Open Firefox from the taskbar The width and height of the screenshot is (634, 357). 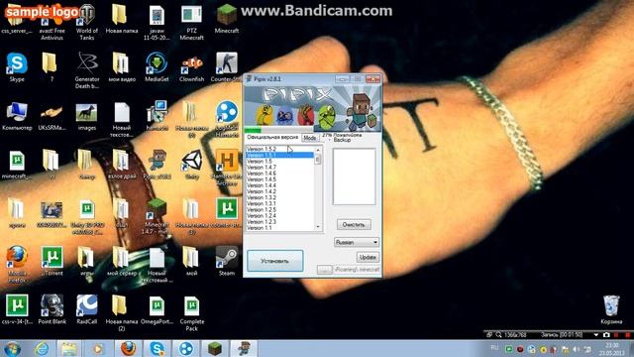(x=128, y=348)
